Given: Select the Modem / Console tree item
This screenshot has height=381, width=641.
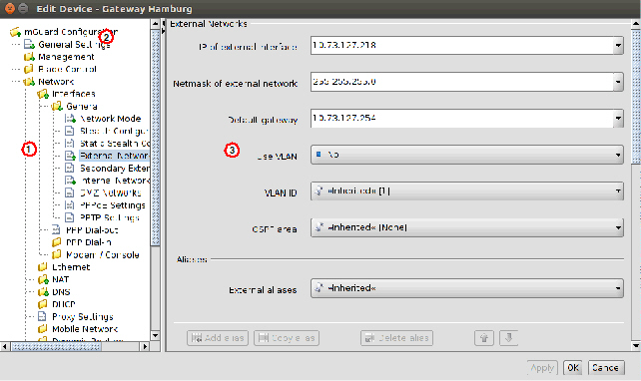Looking at the screenshot, I should click(x=102, y=254).
